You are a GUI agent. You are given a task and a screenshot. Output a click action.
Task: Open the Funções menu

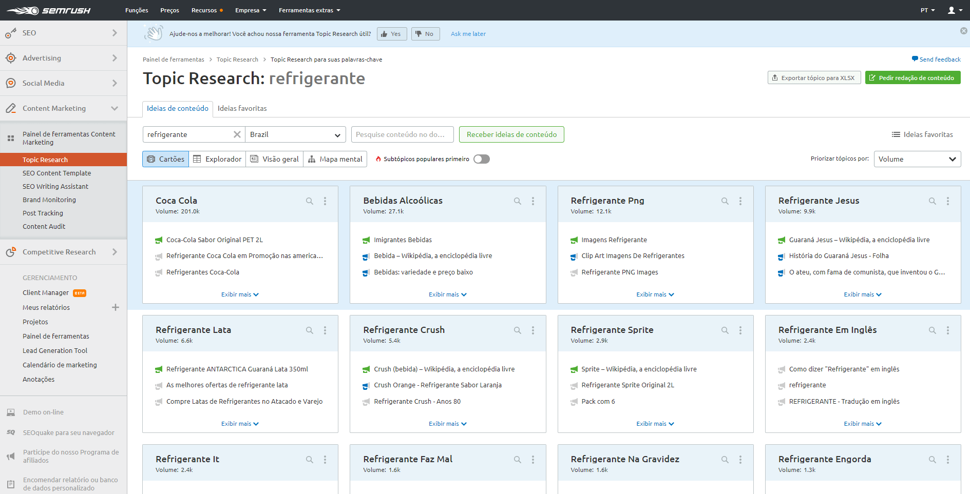click(x=137, y=10)
